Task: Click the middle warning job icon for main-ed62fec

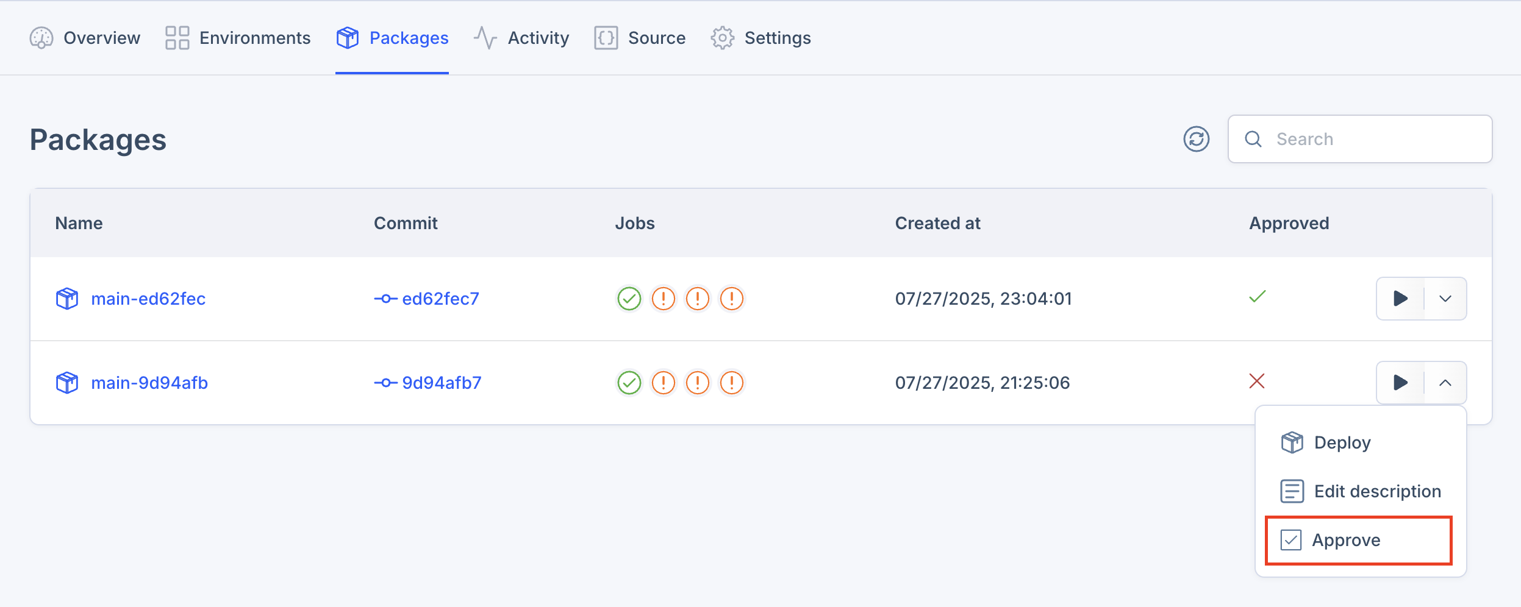Action: (697, 299)
